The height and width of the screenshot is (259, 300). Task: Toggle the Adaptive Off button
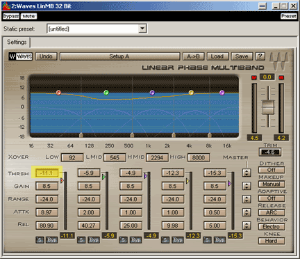(x=272, y=198)
